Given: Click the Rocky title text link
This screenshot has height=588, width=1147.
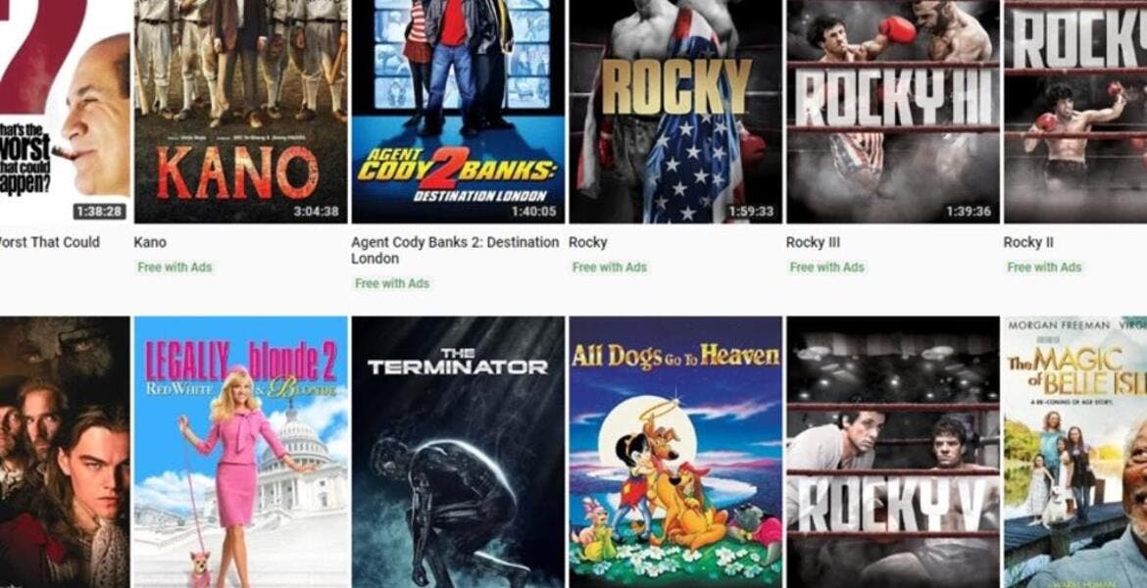Looking at the screenshot, I should (x=587, y=242).
